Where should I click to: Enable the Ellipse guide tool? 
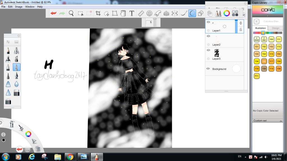click(x=149, y=13)
